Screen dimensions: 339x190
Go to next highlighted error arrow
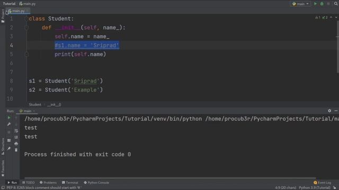[x=336, y=17]
